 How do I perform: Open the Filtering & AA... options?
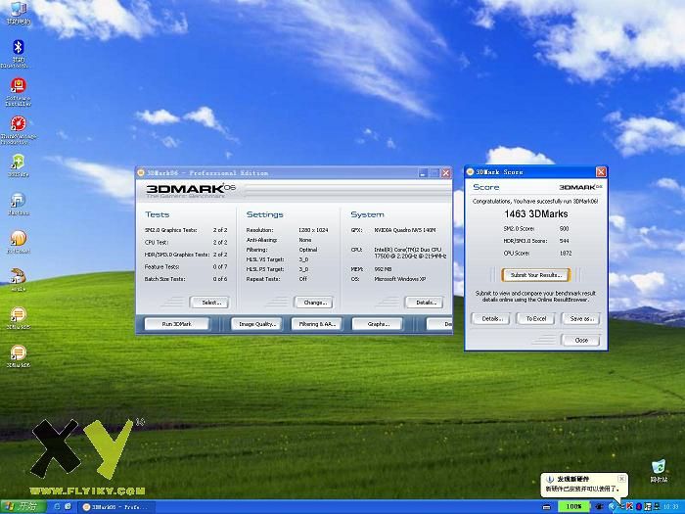[316, 324]
